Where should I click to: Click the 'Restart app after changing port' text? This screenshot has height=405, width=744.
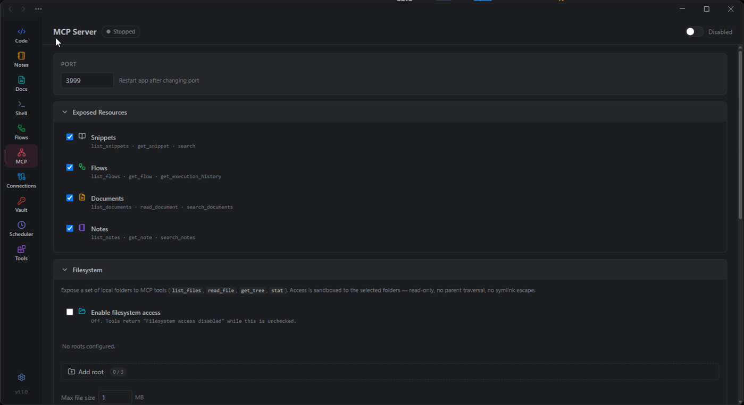[x=159, y=81]
